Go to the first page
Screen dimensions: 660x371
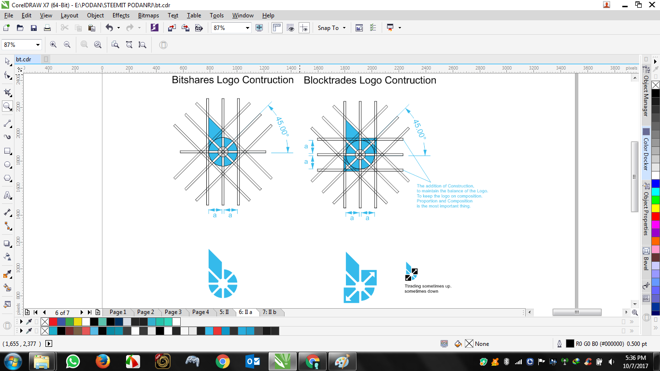click(x=35, y=312)
